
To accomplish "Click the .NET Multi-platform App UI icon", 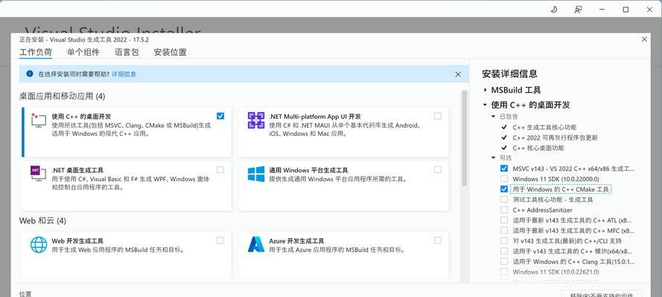I will 256,120.
